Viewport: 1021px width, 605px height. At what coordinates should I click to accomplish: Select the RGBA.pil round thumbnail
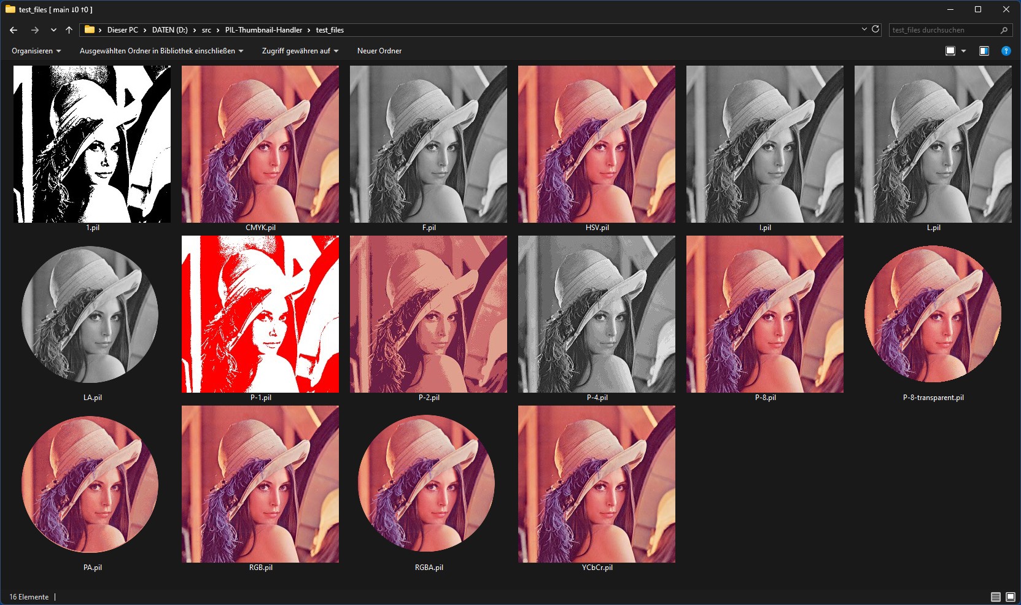click(426, 484)
